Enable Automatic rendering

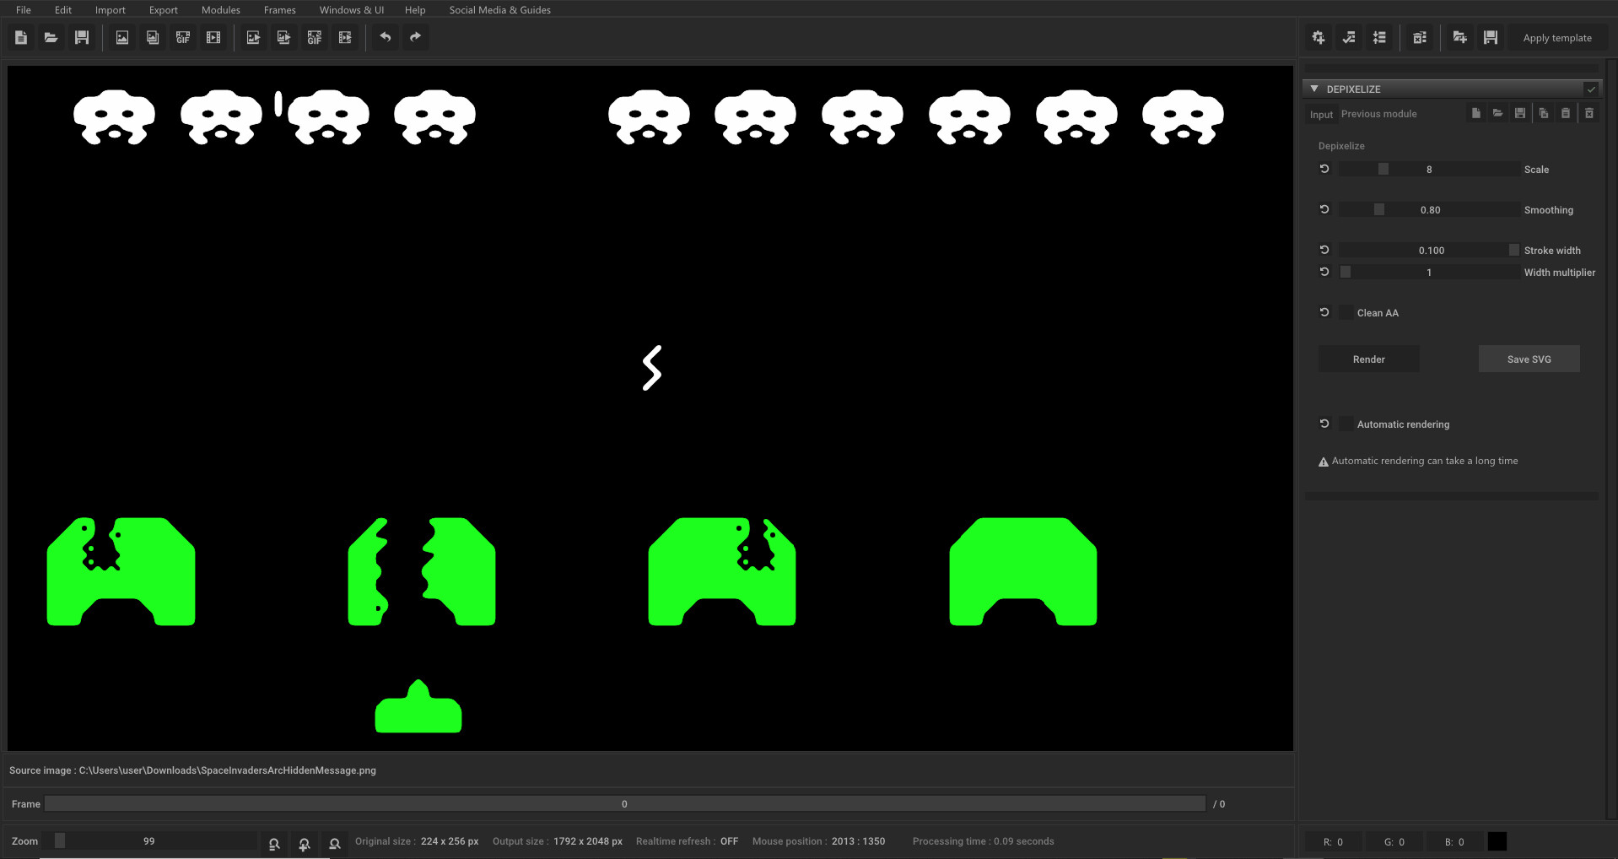pyautogui.click(x=1345, y=424)
